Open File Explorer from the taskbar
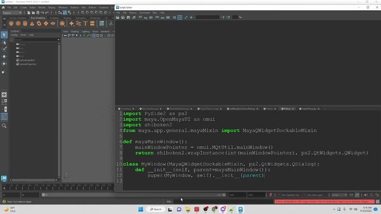The width and height of the screenshot is (381, 214). pyautogui.click(x=188, y=209)
